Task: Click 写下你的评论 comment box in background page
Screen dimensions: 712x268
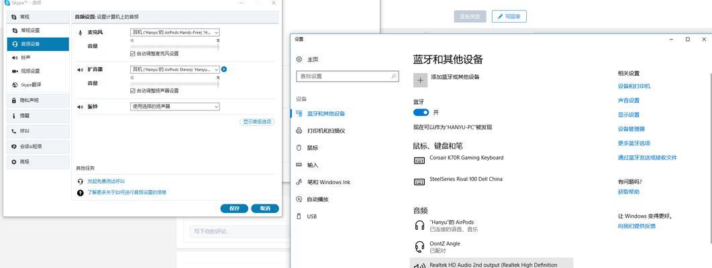Action: tap(240, 231)
